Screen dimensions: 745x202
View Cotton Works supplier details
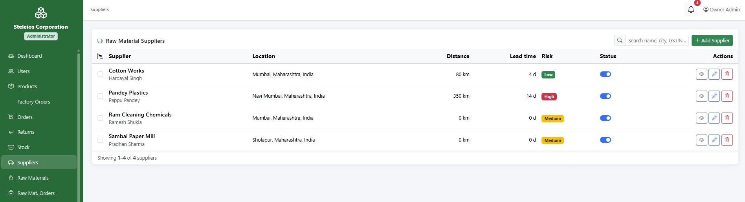pyautogui.click(x=701, y=74)
